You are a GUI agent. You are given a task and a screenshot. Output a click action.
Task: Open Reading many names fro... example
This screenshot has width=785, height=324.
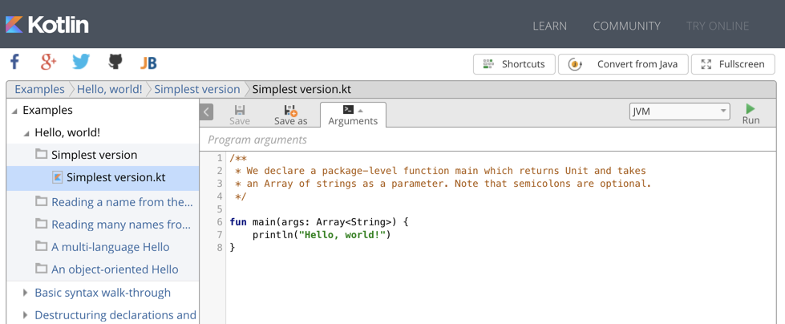[121, 225]
